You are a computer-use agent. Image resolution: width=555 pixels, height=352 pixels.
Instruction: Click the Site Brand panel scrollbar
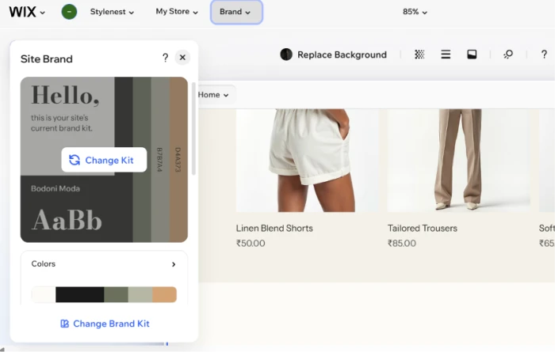(193, 129)
